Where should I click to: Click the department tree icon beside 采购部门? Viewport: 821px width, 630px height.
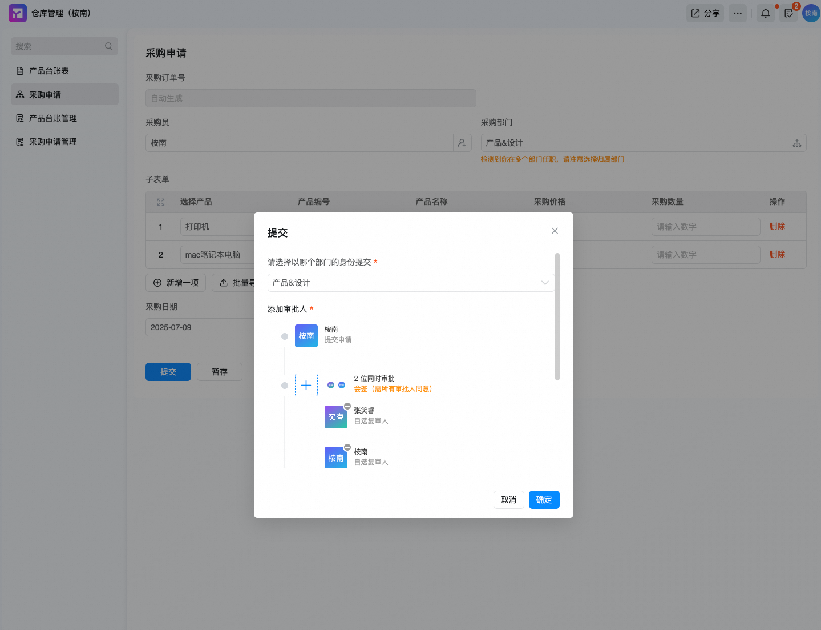pyautogui.click(x=797, y=143)
